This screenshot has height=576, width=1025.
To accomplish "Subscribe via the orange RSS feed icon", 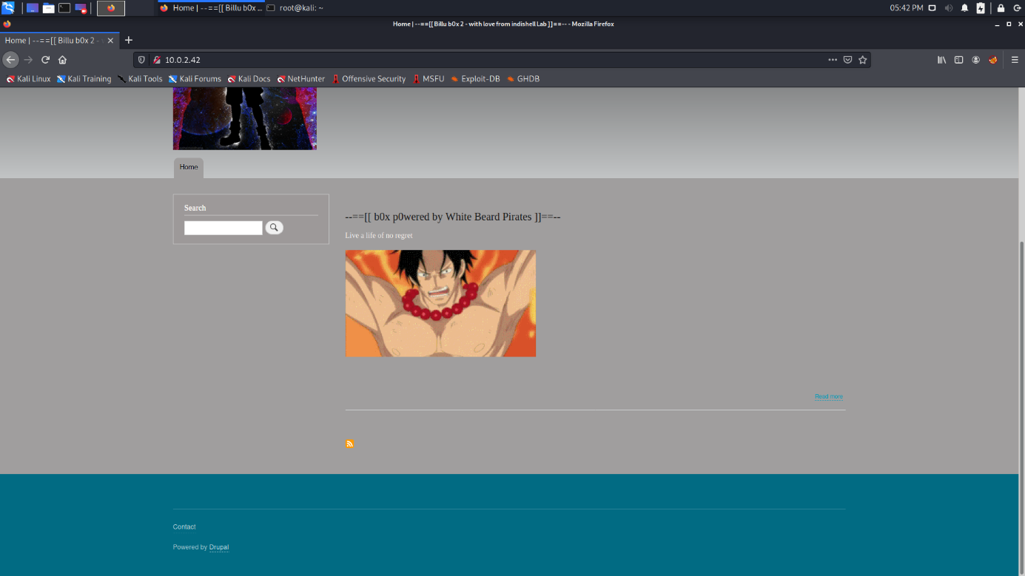I will click(349, 444).
